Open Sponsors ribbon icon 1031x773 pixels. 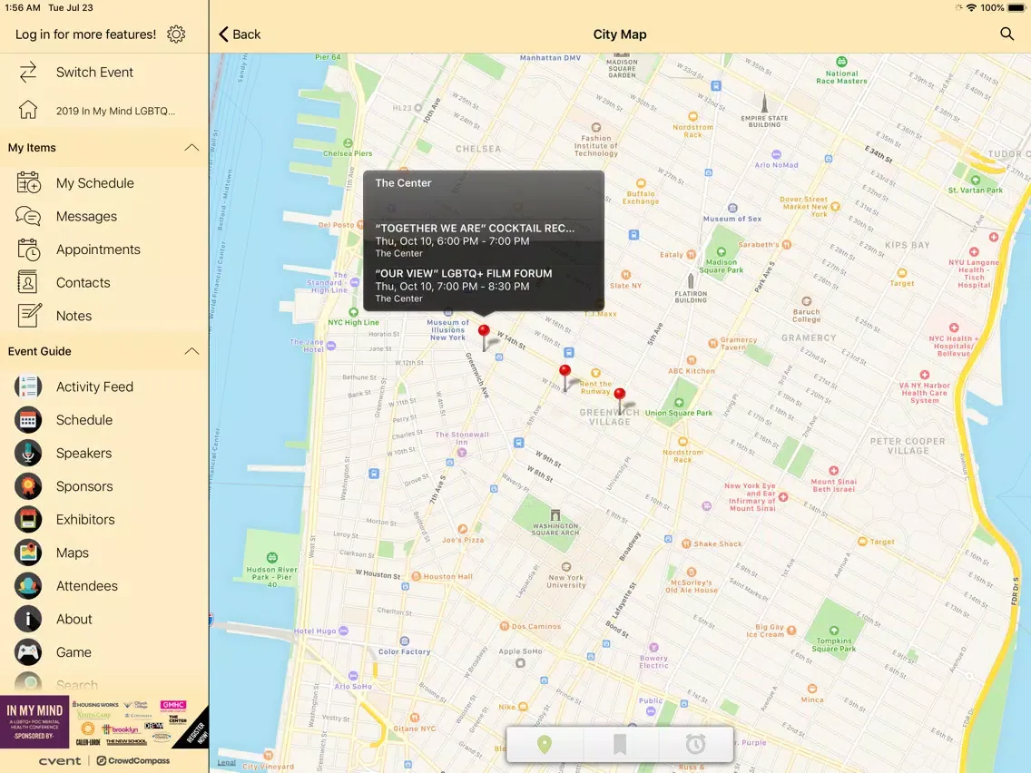click(28, 486)
